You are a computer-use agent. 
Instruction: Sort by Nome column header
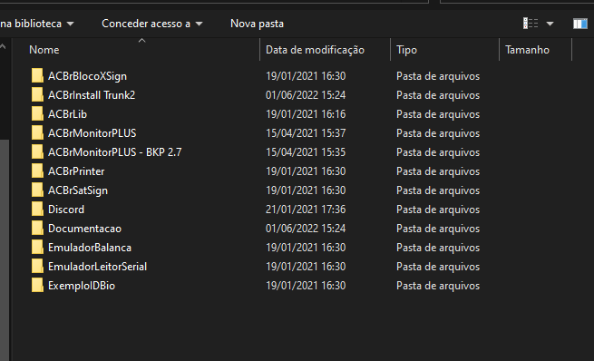(x=44, y=50)
